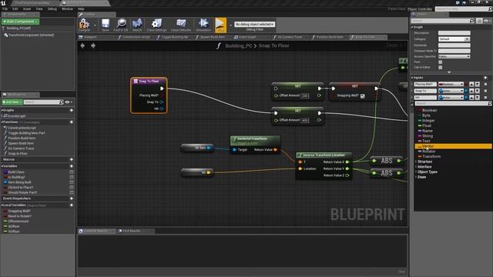The width and height of the screenshot is (493, 277).
Task: Move Placing Wall? input down
Action: click(478, 84)
